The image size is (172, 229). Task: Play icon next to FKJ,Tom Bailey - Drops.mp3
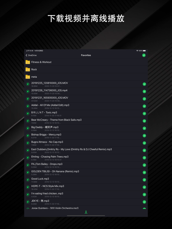tap(28, 165)
